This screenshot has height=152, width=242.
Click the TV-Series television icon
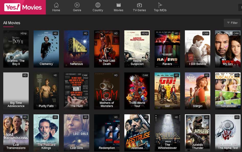tap(139, 5)
